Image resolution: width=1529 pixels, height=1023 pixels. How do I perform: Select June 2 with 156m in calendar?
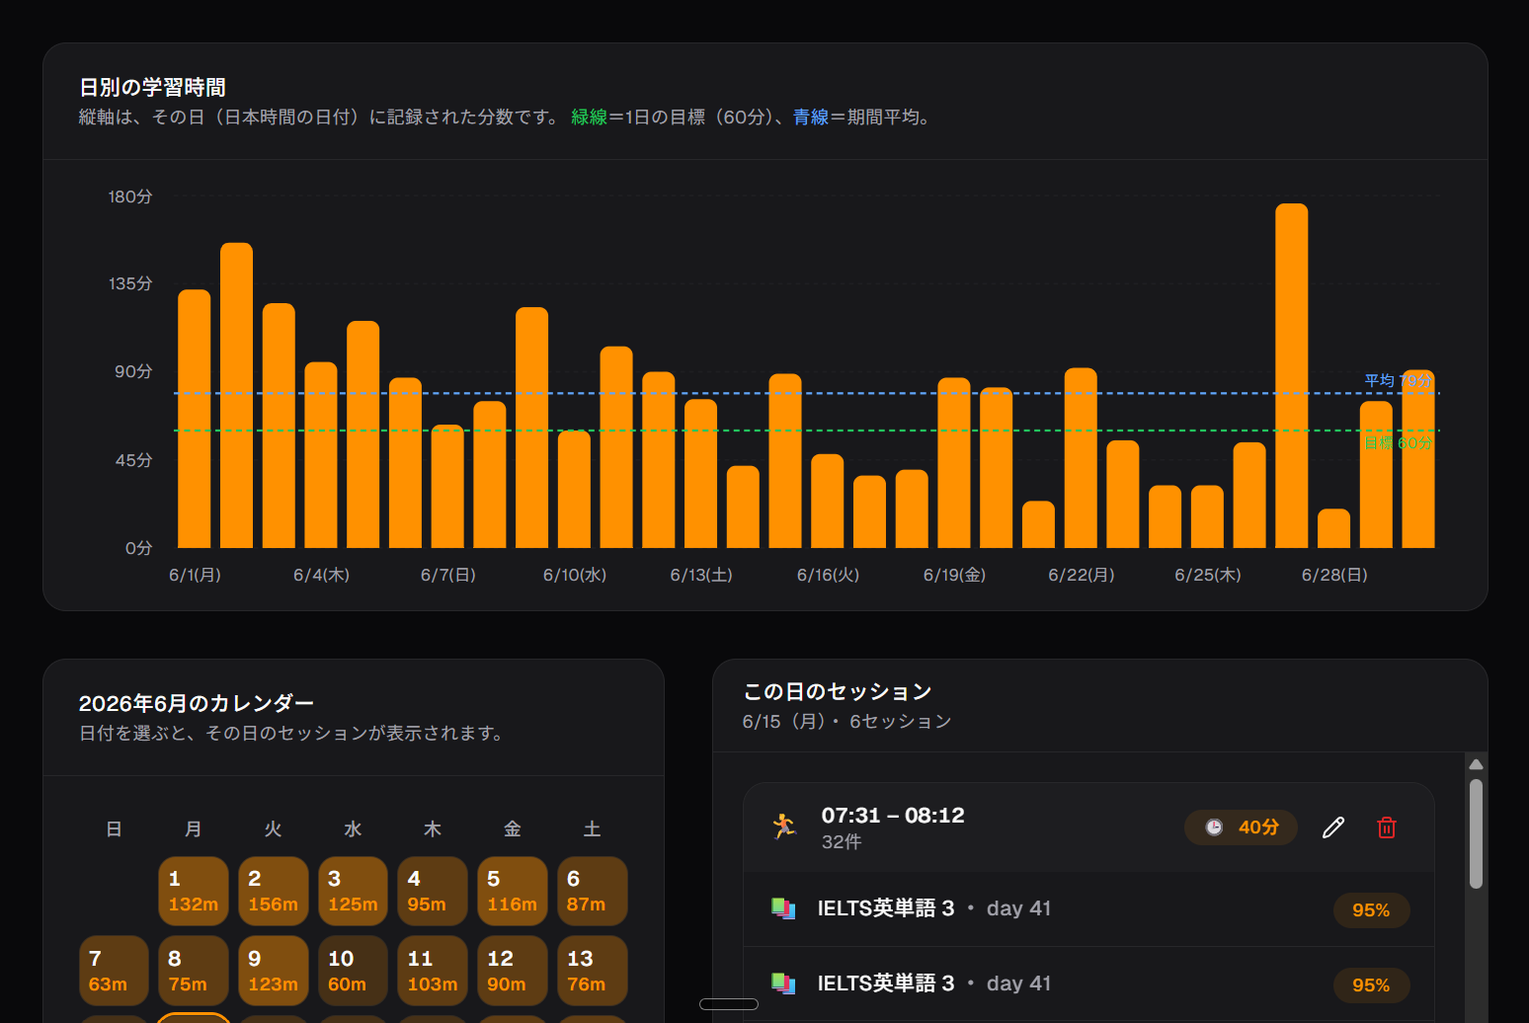click(x=274, y=892)
